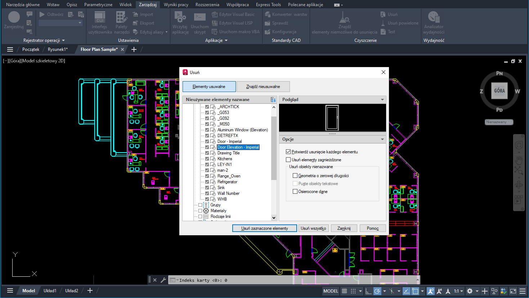Open Znajdź nieusuwalne tab in dialog
529x298 pixels.
click(263, 87)
